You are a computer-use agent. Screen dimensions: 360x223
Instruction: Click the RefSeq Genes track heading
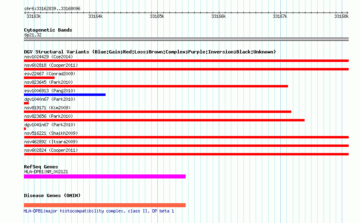(41, 167)
